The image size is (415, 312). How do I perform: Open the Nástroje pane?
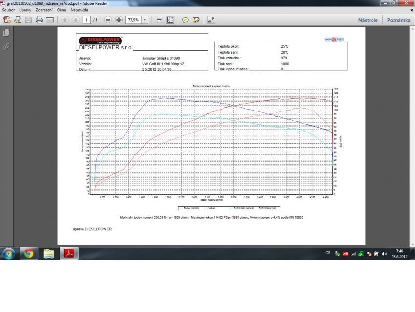(368, 20)
